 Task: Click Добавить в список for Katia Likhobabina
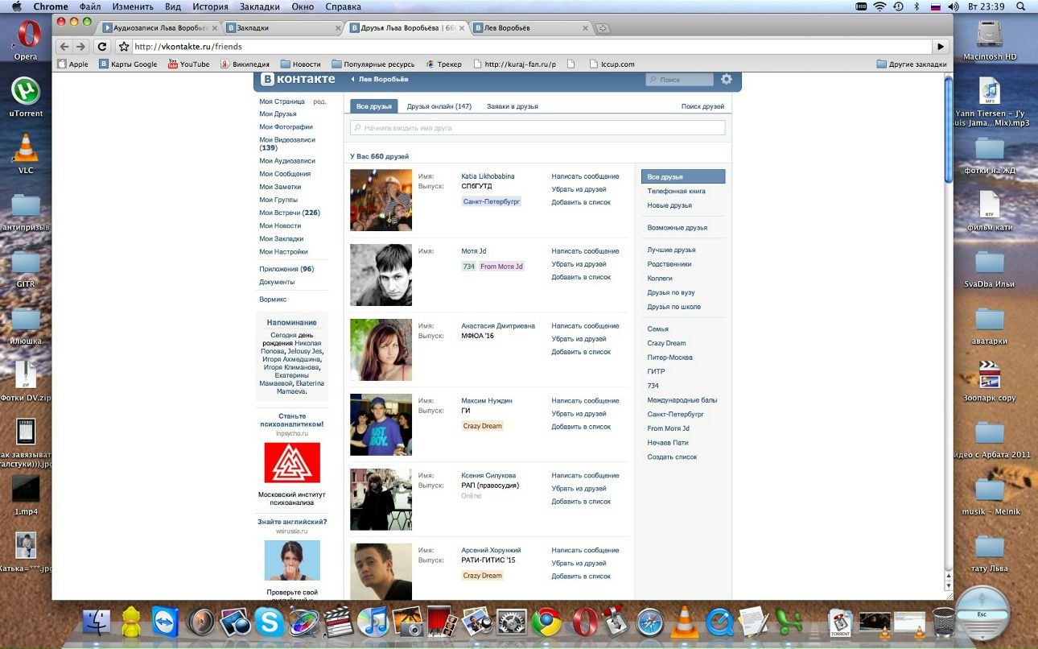pyautogui.click(x=581, y=202)
